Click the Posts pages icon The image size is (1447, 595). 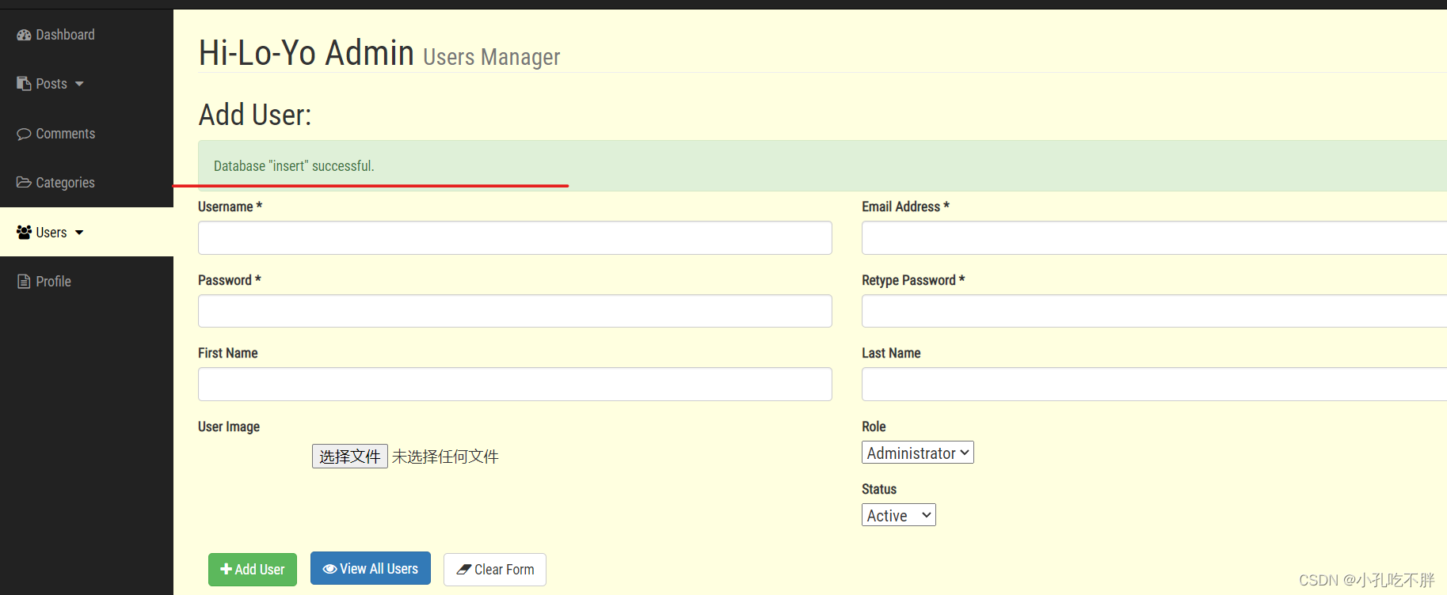click(x=24, y=84)
